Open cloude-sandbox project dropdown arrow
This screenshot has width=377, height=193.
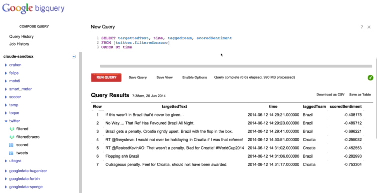point(74,57)
